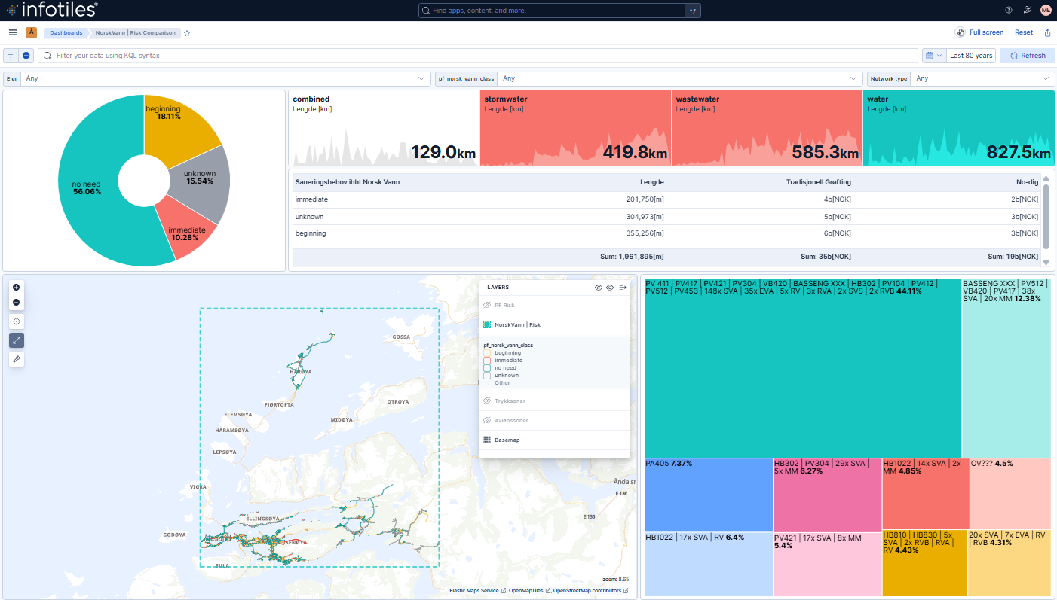Image resolution: width=1057 pixels, height=600 pixels.
Task: Select the immediate color swatch in the legend
Action: [x=487, y=360]
